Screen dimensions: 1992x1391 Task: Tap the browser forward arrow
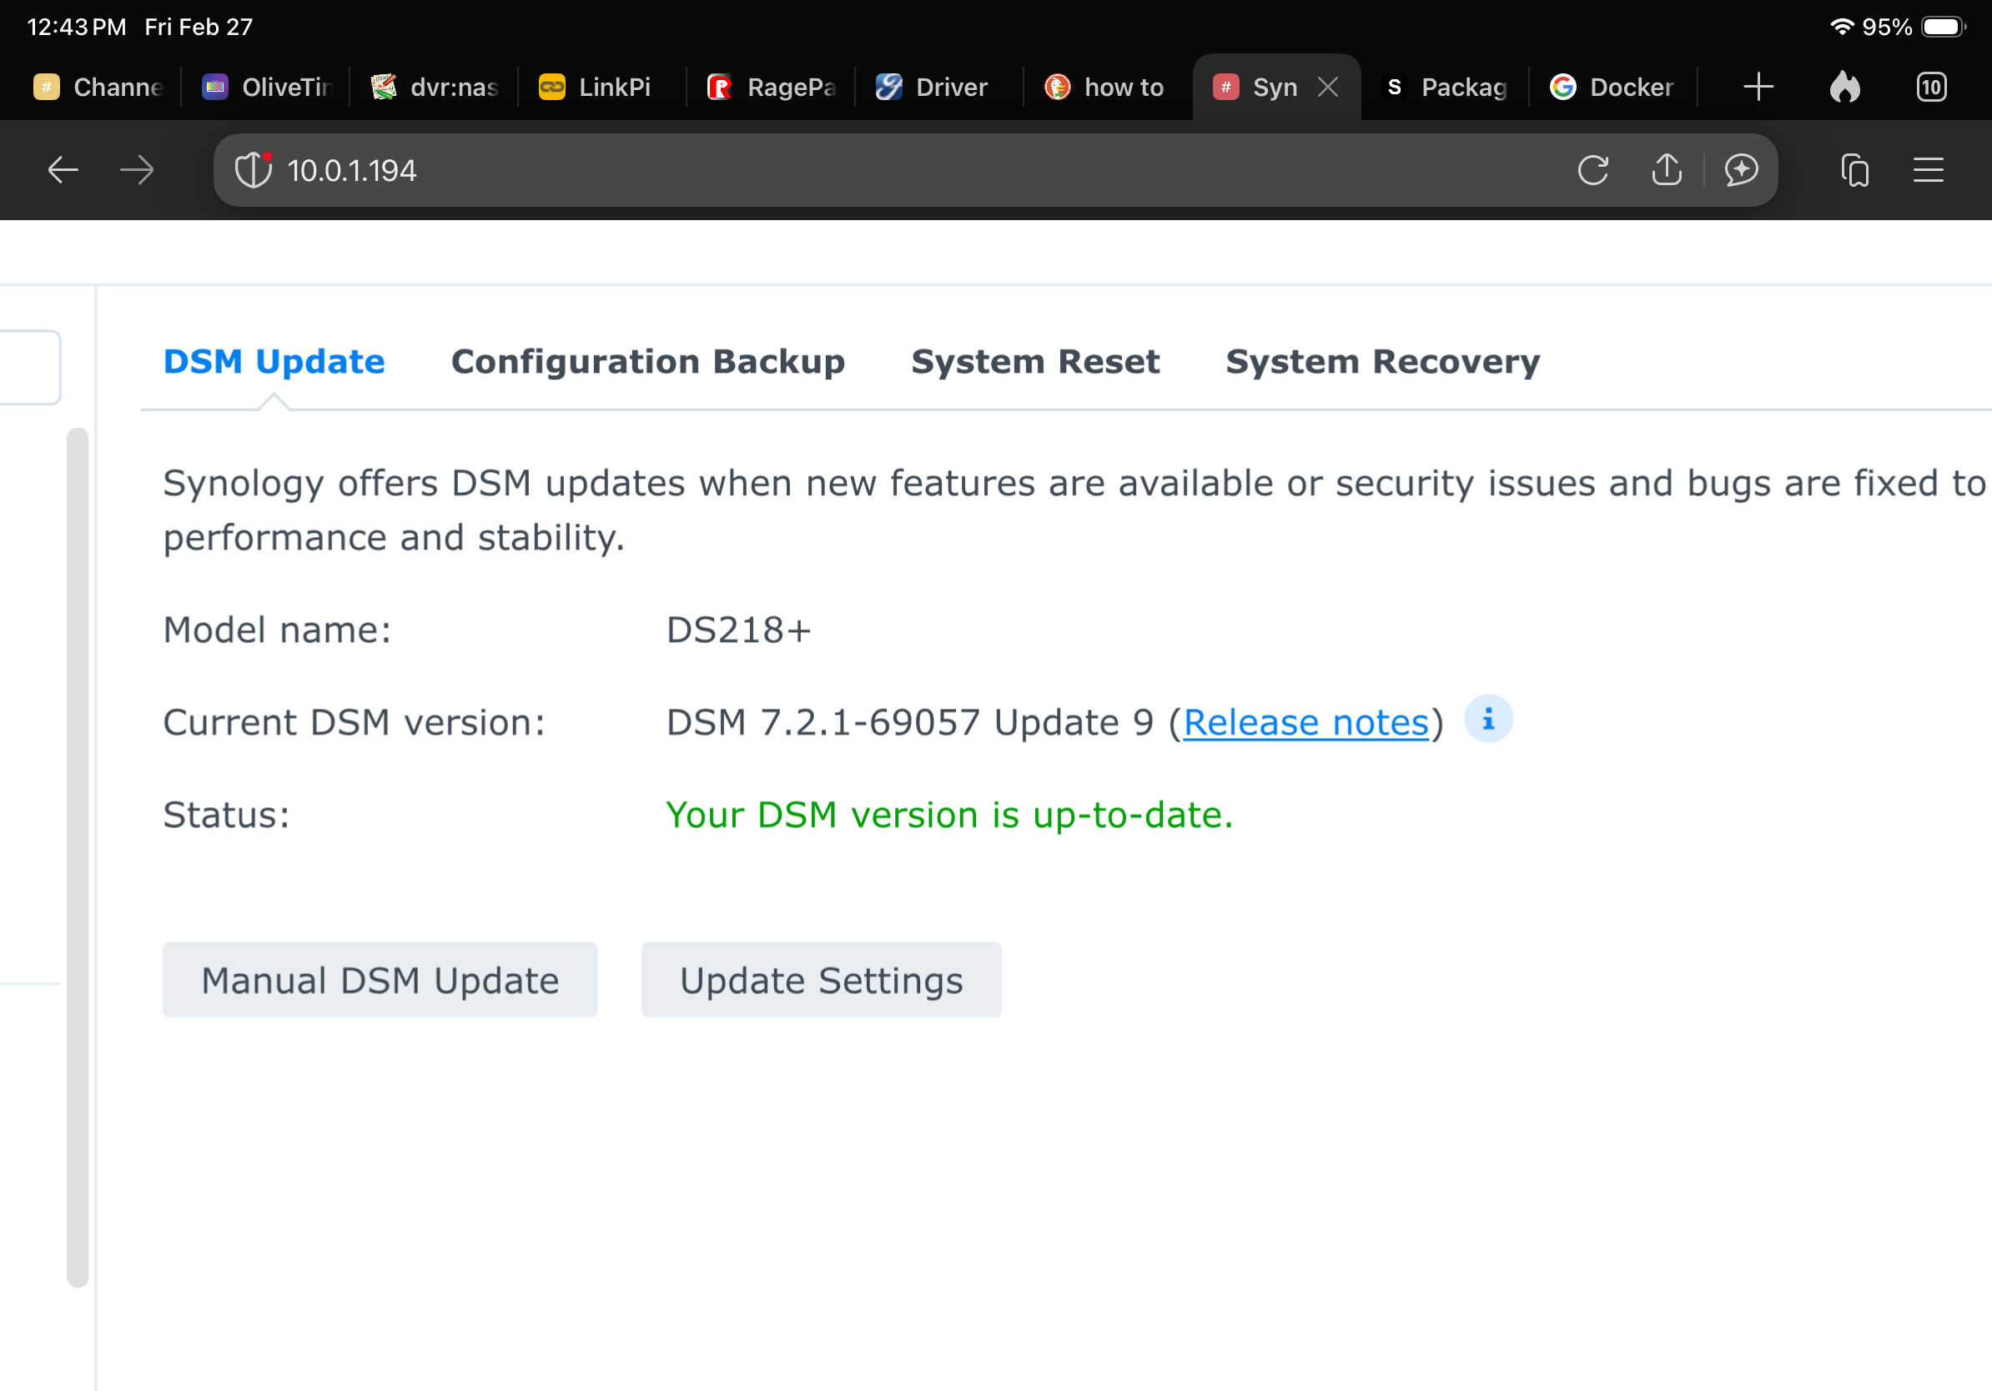pos(137,170)
